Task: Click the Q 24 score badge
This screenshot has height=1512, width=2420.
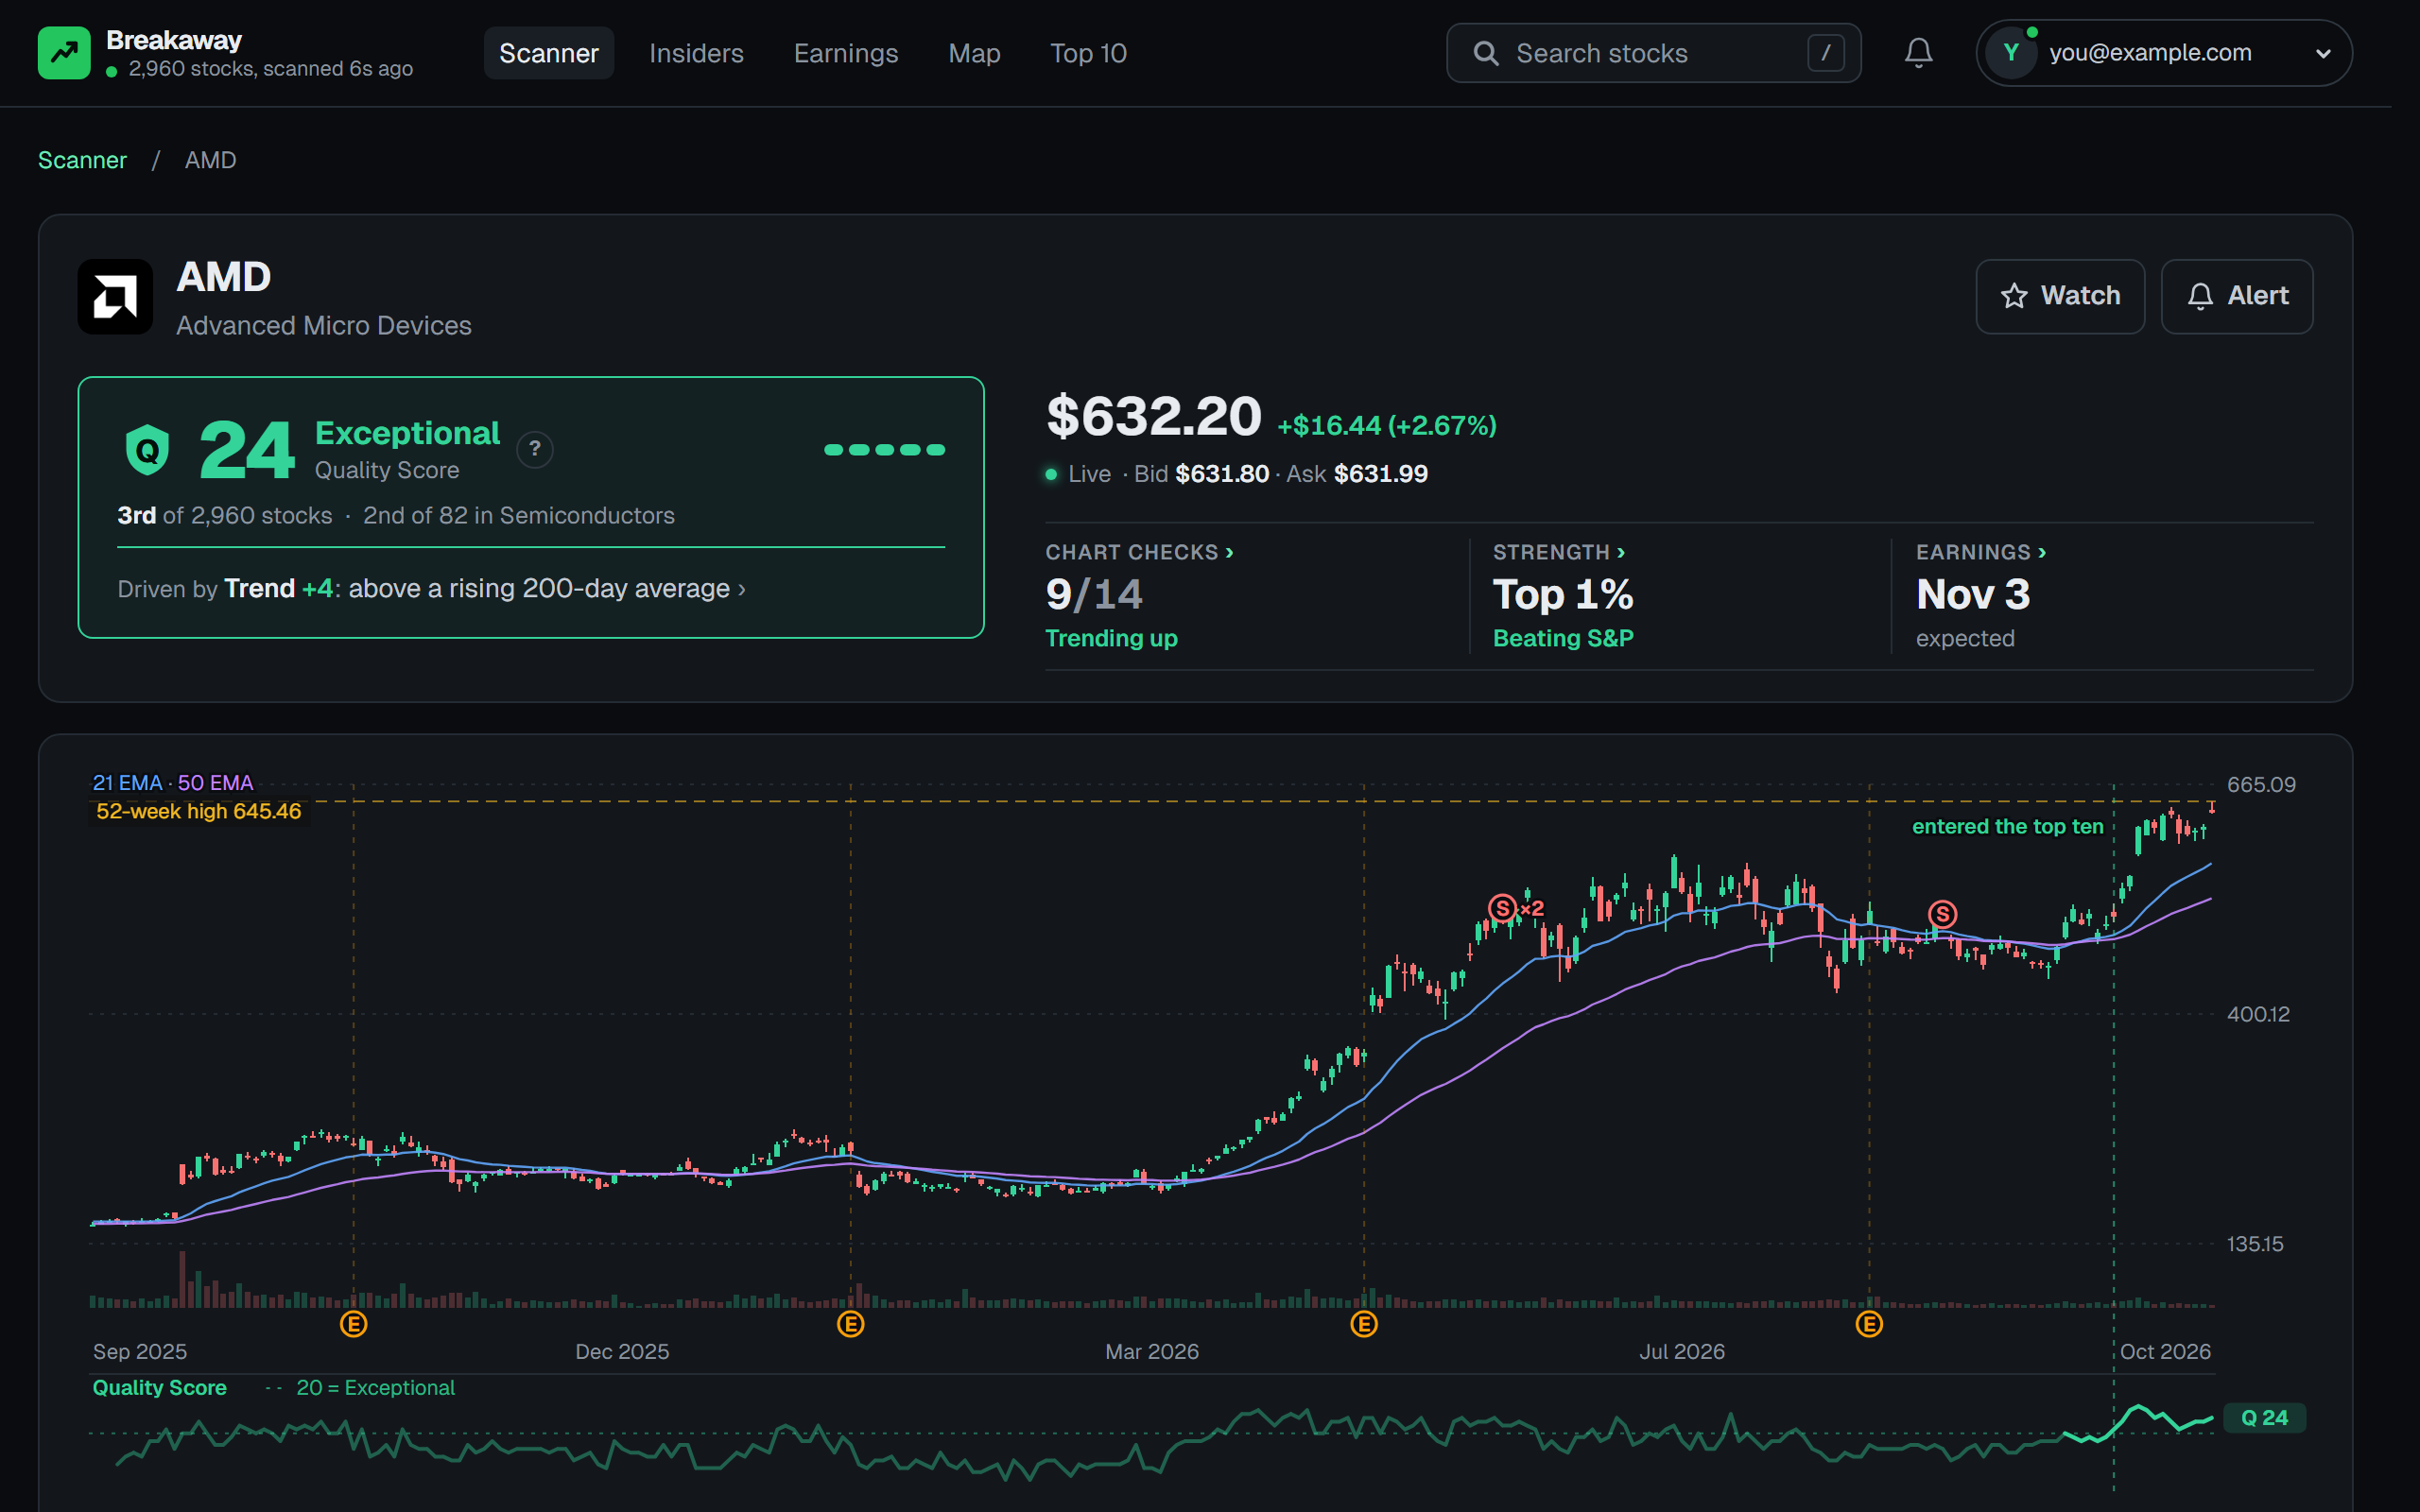Action: (2264, 1418)
